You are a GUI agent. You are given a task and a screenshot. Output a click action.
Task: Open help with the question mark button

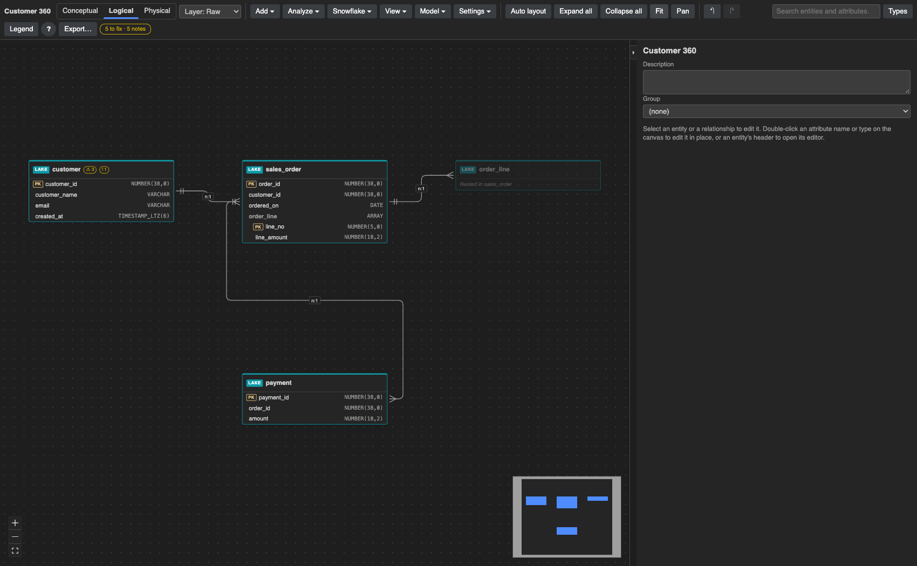click(49, 29)
